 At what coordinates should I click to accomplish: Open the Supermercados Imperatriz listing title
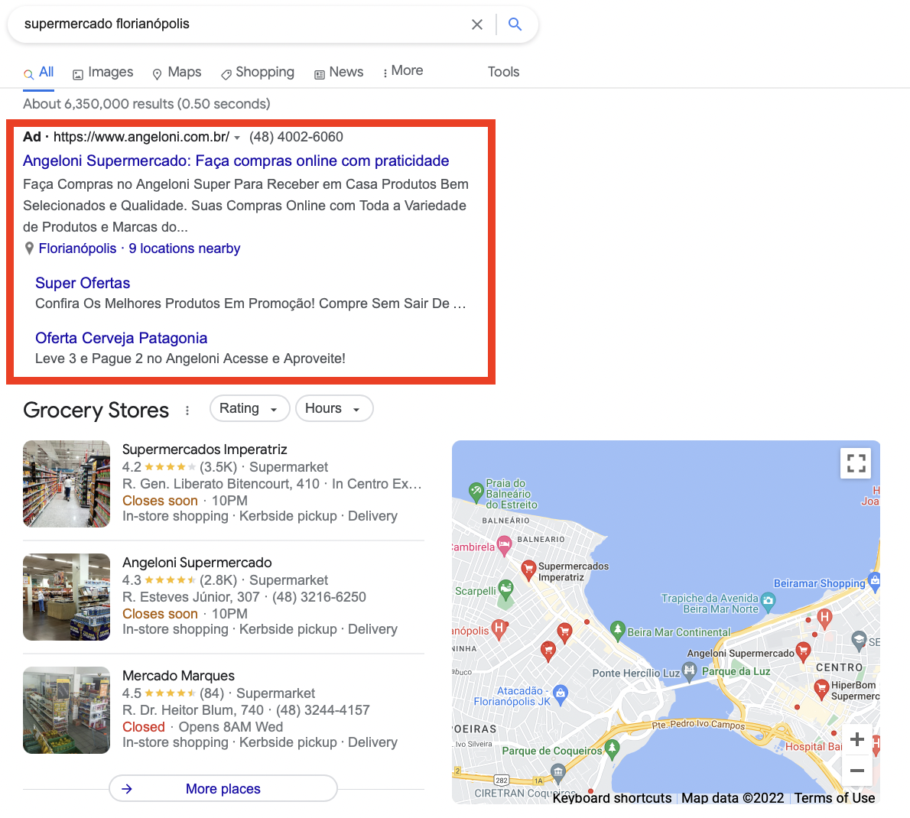point(204,450)
